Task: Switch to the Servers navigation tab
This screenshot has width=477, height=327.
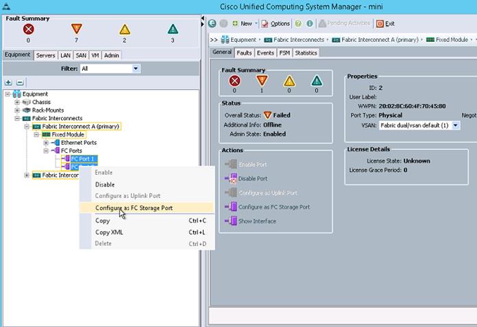Action: pos(46,55)
